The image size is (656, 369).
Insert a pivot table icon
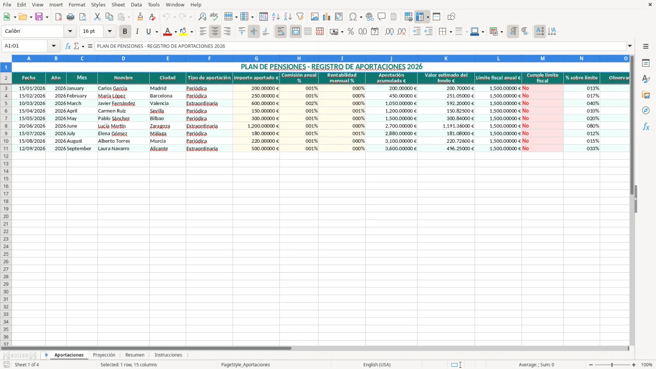pos(339,17)
